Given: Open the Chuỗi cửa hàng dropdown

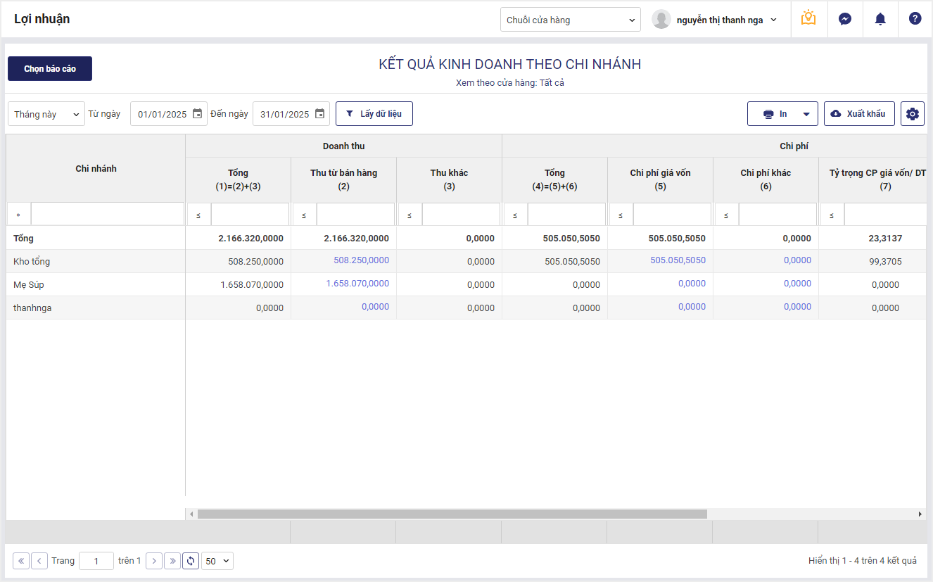Looking at the screenshot, I should point(570,20).
